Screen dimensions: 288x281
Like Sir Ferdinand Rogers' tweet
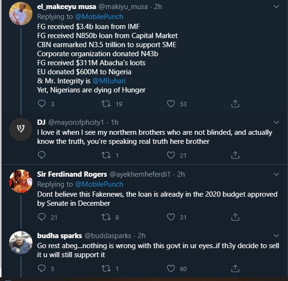pos(171,217)
